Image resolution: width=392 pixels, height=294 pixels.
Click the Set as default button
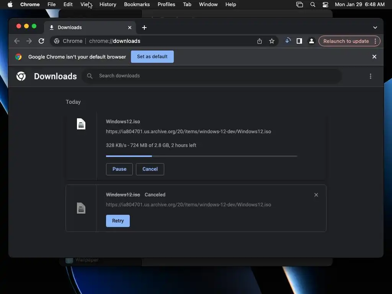click(x=152, y=57)
